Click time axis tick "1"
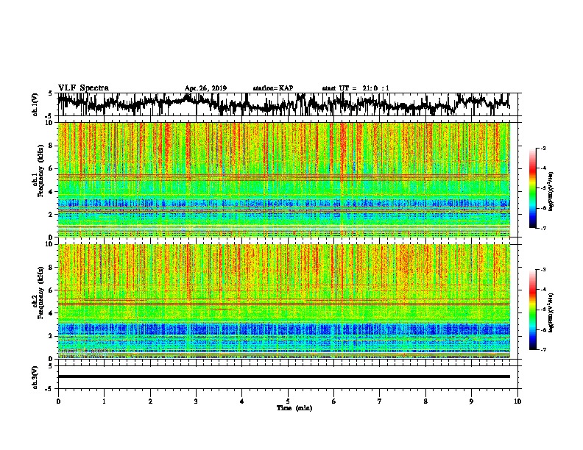Viewport: 583px width, 450px height. [104, 401]
